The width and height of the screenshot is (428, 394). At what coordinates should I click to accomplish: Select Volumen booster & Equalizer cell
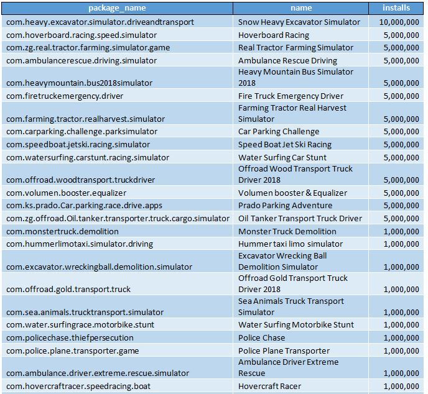(x=301, y=193)
